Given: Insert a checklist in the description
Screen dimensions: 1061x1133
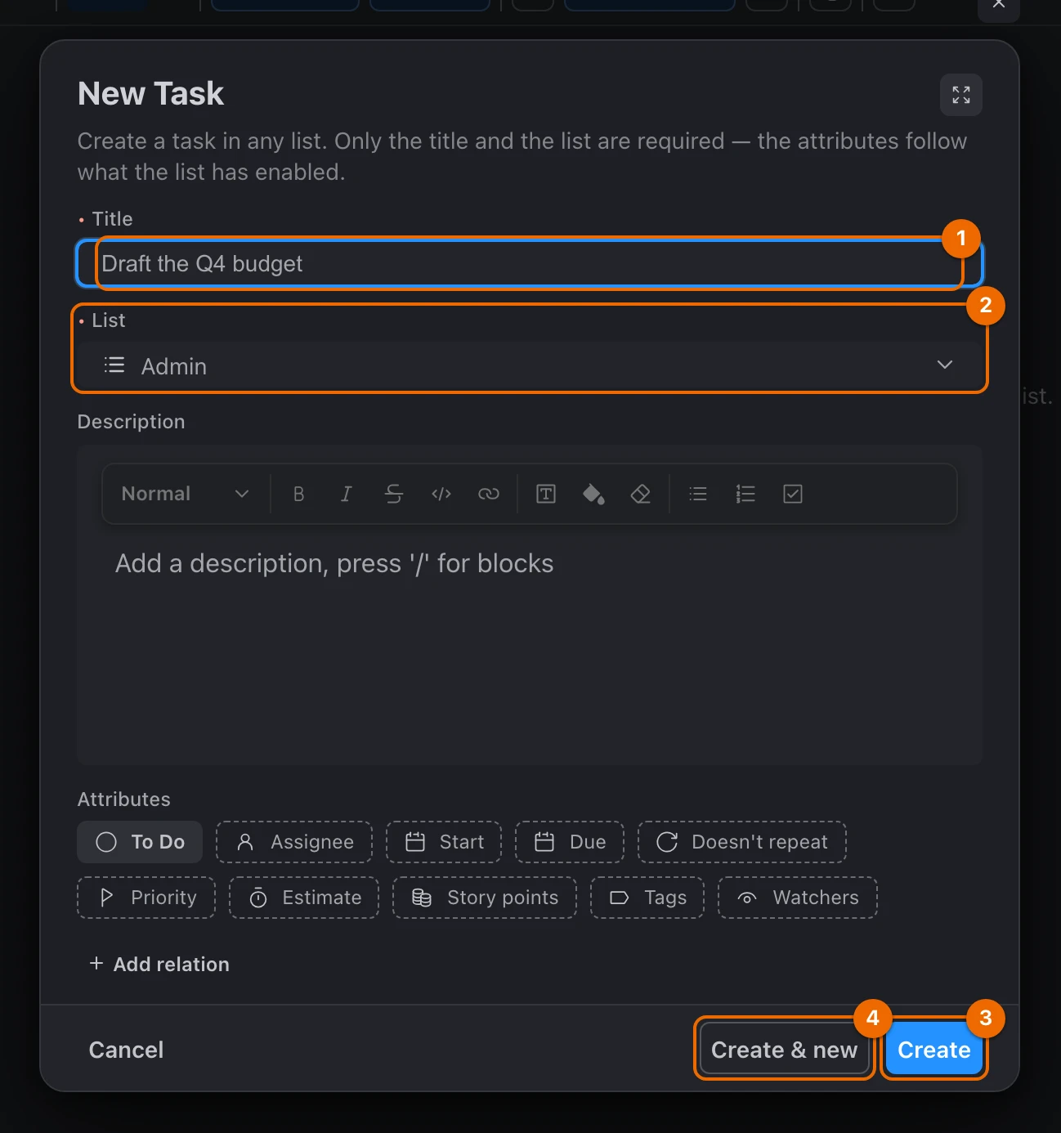Looking at the screenshot, I should click(793, 494).
